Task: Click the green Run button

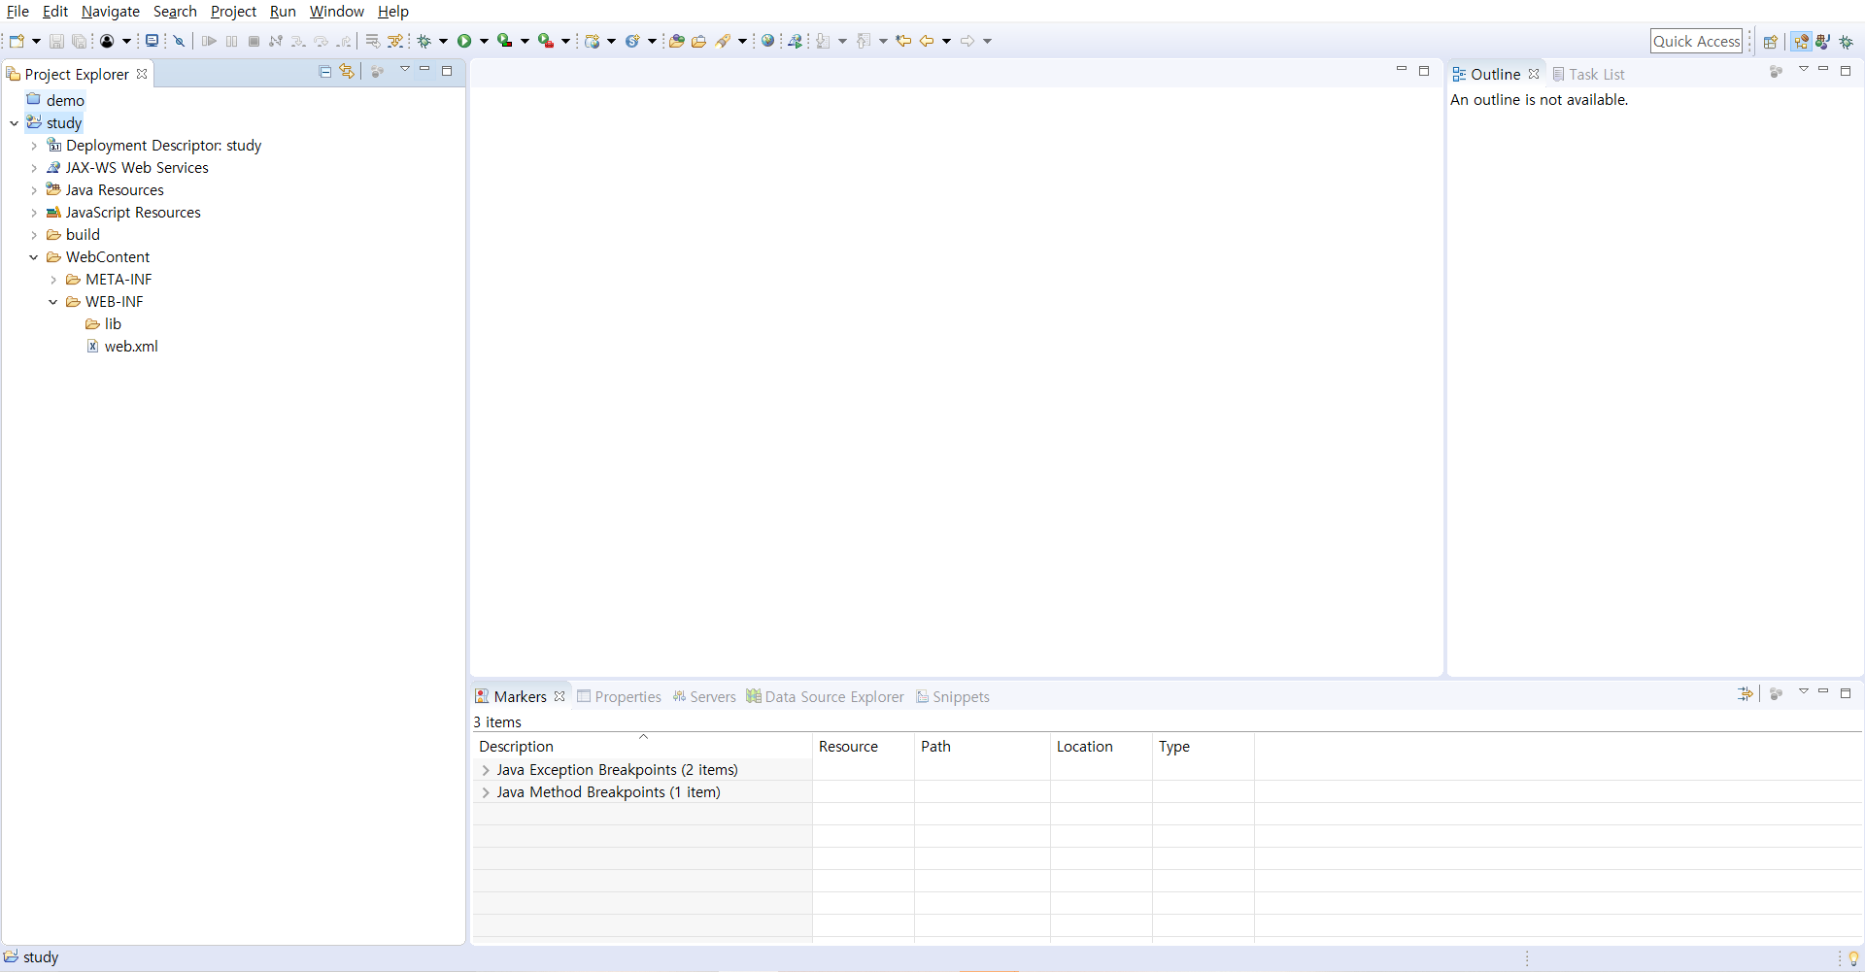Action: pyautogui.click(x=464, y=41)
